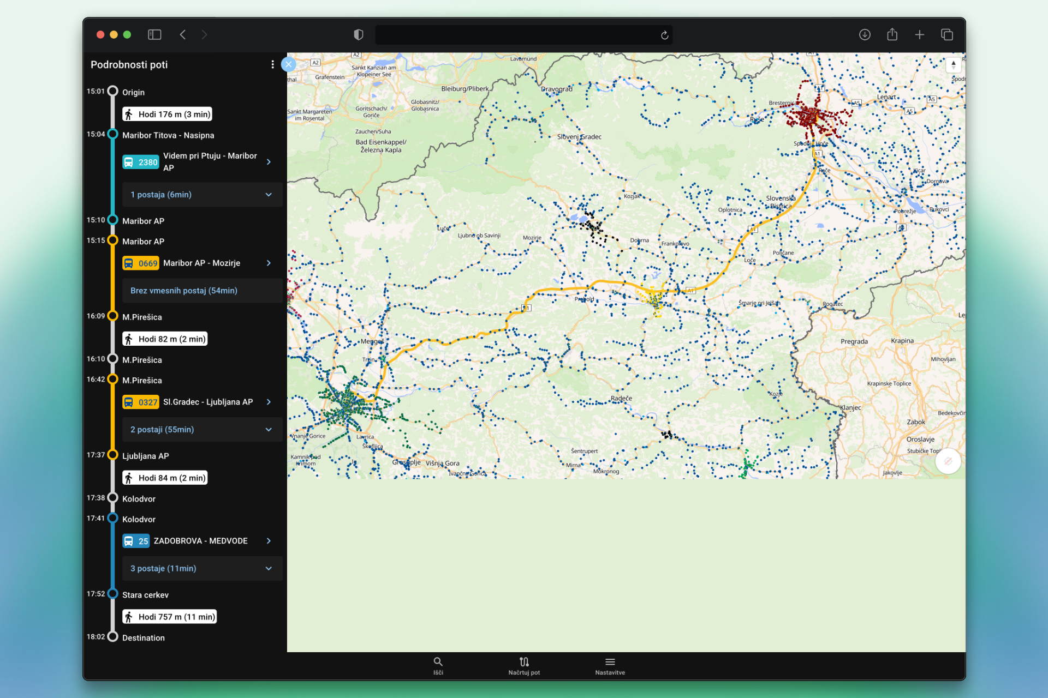Image resolution: width=1048 pixels, height=698 pixels.
Task: Open a new tab with the plus icon
Action: pyautogui.click(x=919, y=35)
